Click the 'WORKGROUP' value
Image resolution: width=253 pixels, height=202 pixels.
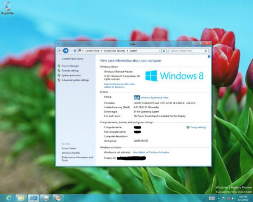coord(141,141)
